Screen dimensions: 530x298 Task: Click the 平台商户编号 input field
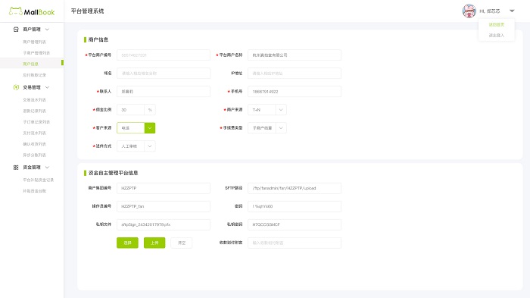tap(164, 55)
